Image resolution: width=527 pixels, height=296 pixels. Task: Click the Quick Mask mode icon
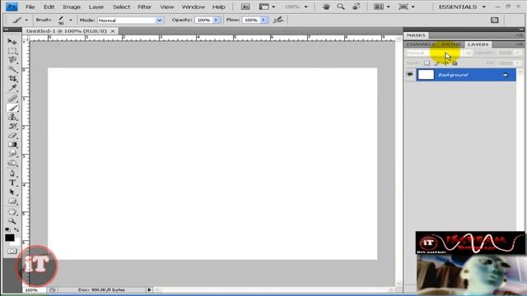click(x=12, y=251)
